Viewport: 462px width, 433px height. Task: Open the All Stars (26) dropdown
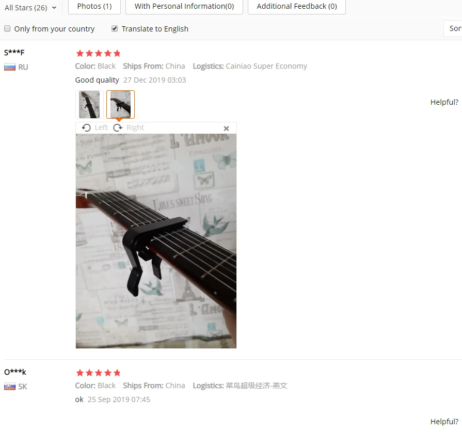[30, 7]
